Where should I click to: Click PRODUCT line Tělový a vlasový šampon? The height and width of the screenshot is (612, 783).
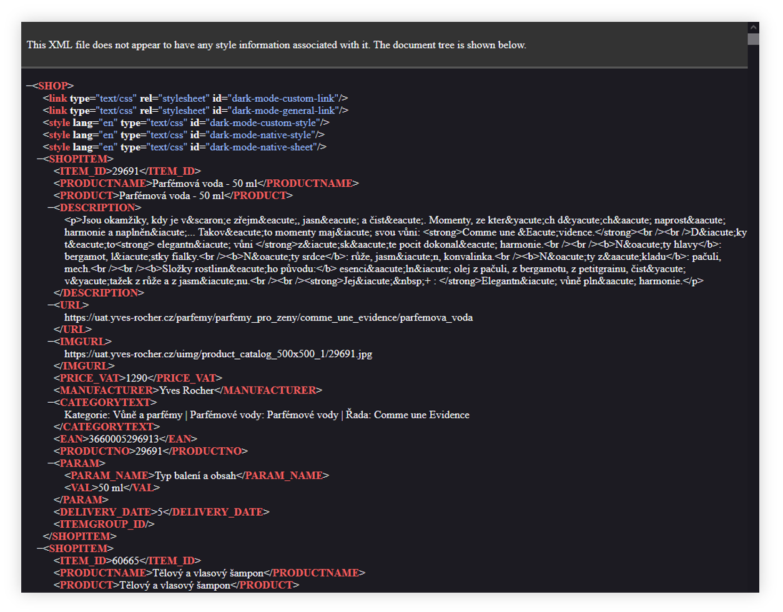point(176,585)
